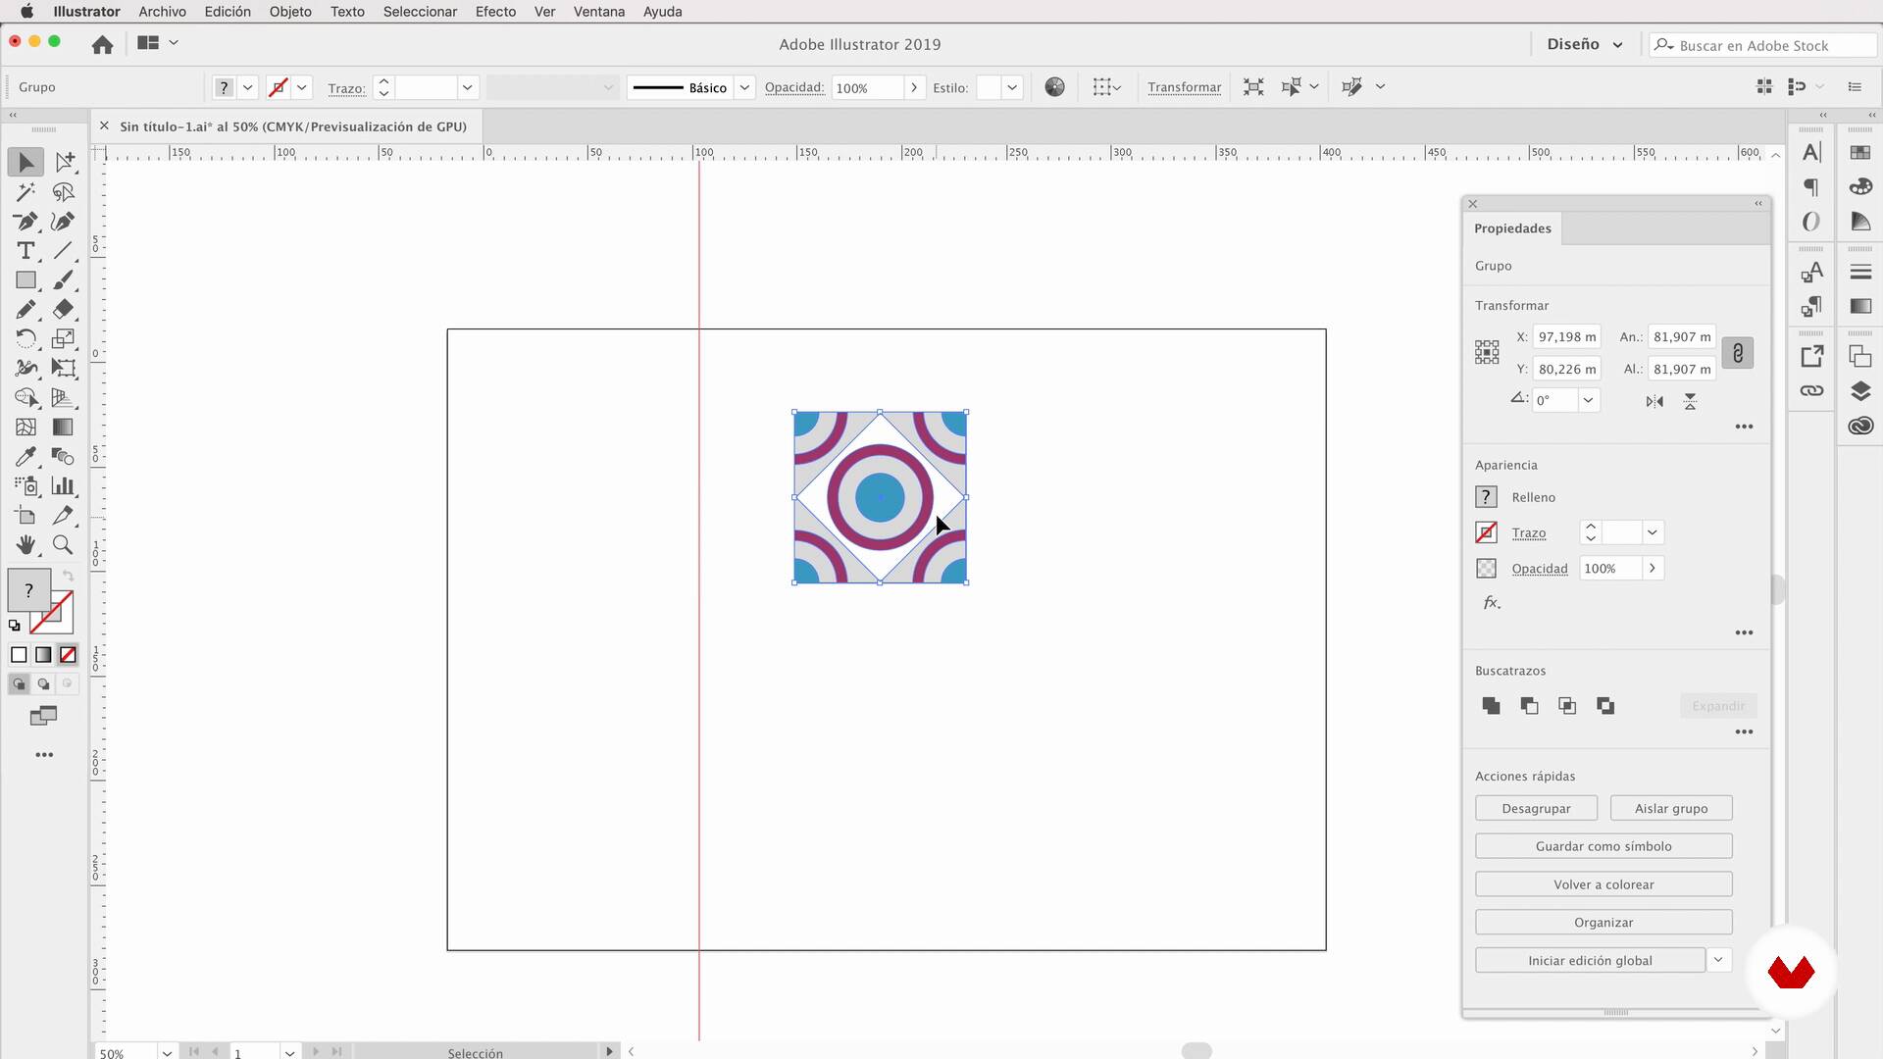The image size is (1883, 1059).
Task: Select the Hand tool
Action: [26, 545]
